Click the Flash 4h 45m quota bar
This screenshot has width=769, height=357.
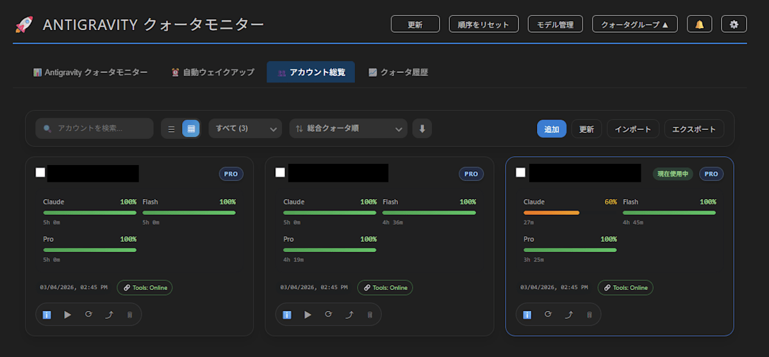point(670,212)
